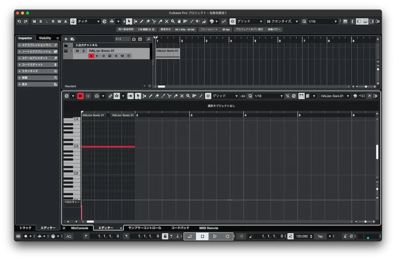Open the タッチ automation mode dropdown

89,21
